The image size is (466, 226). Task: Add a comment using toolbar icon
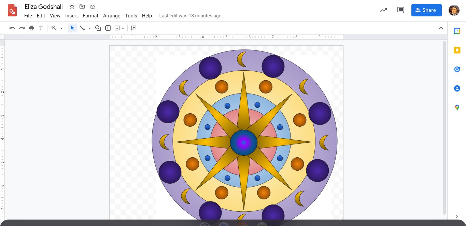point(134,28)
